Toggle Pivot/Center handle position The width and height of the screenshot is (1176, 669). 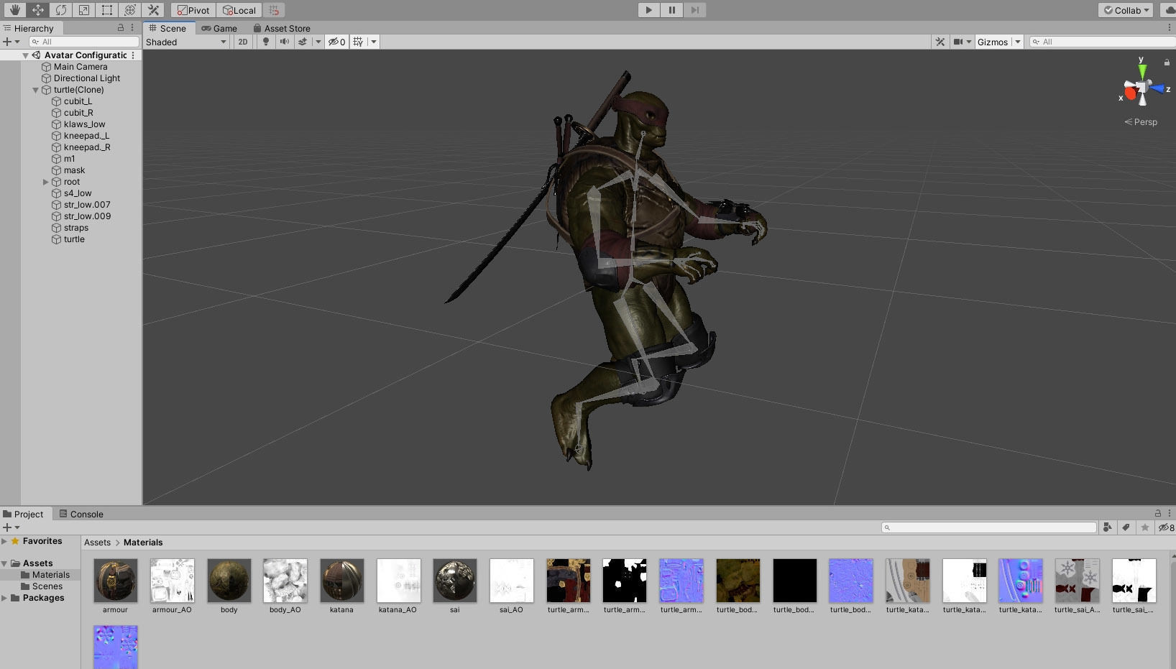(194, 10)
